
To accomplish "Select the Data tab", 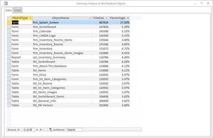I will point(8,10).
